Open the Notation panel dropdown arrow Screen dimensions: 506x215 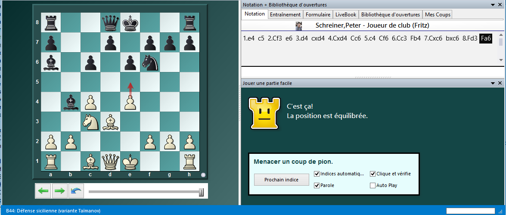[493, 5]
